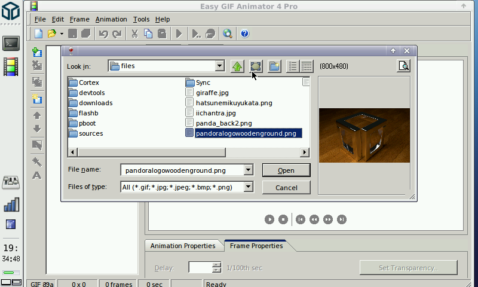This screenshot has width=478, height=287.
Task: Open the terminal icon in left panel
Action: point(11,43)
